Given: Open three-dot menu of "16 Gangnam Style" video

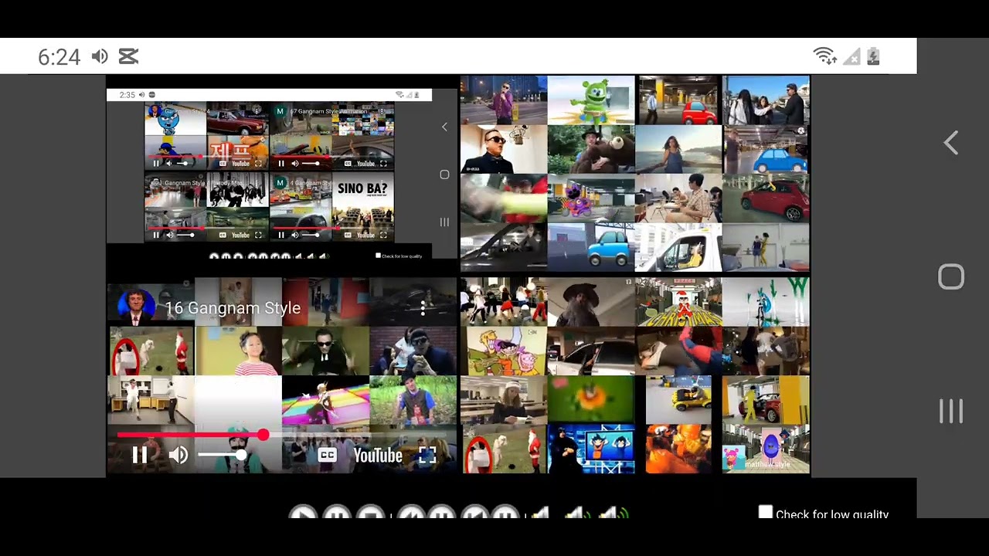Looking at the screenshot, I should tap(423, 308).
